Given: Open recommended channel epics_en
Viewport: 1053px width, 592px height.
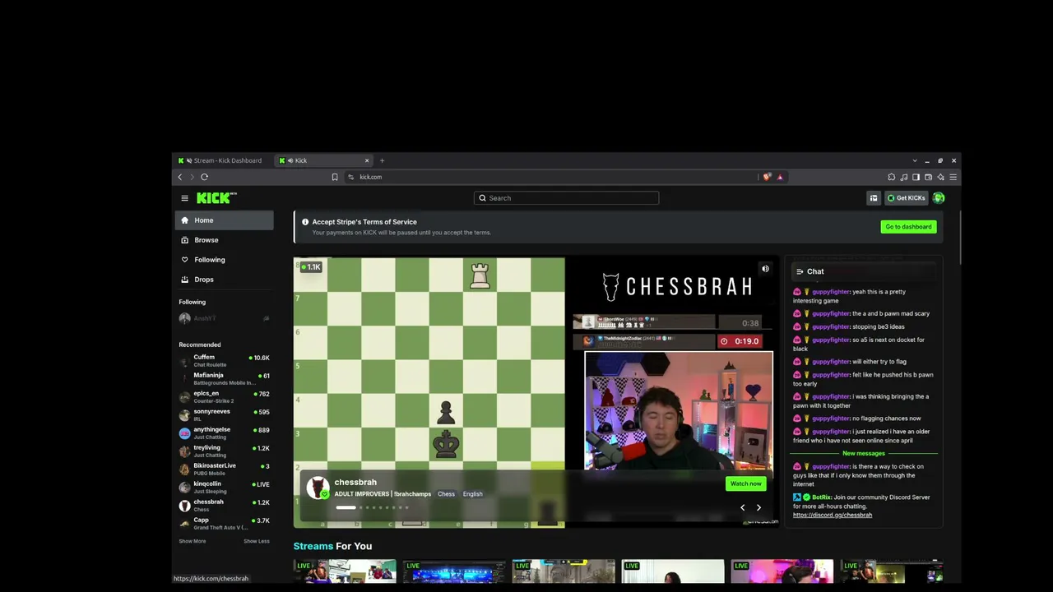Looking at the screenshot, I should click(224, 396).
